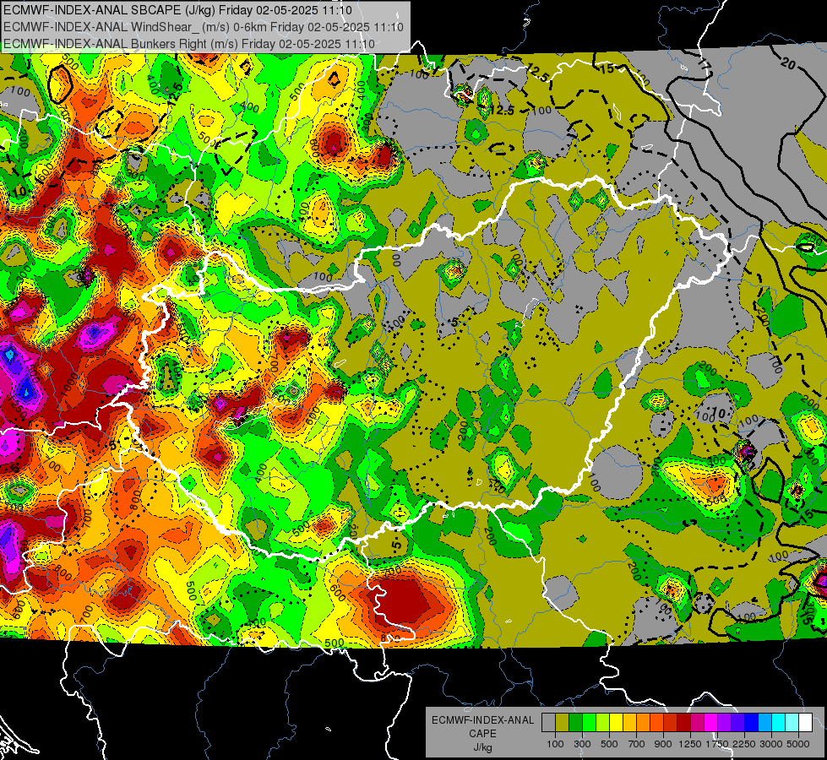
Task: Click the CAPE word in the legend box
Action: click(x=482, y=734)
